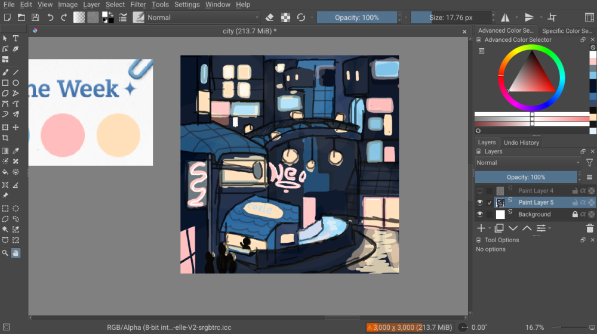The image size is (597, 334).
Task: Switch to the Undo History tab
Action: [521, 143]
